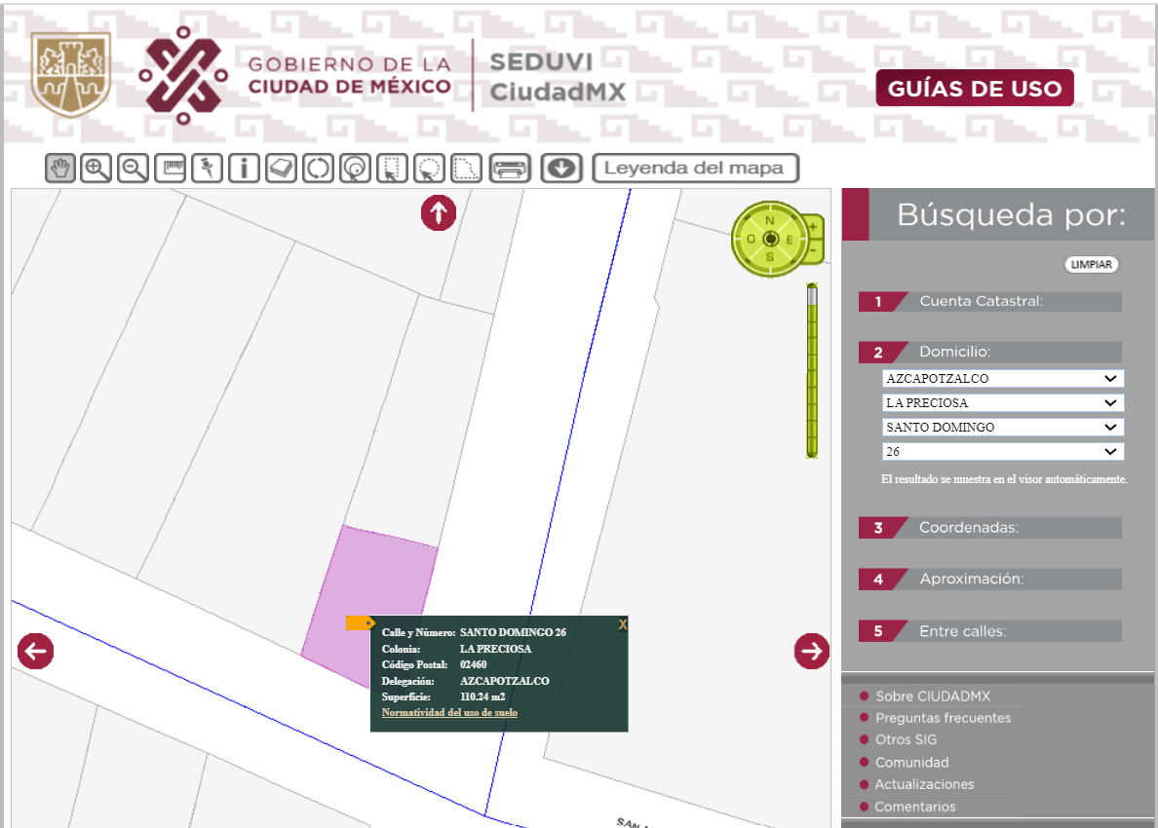Select the pan hand tool
Viewport: 1158px width, 828px height.
point(59,169)
